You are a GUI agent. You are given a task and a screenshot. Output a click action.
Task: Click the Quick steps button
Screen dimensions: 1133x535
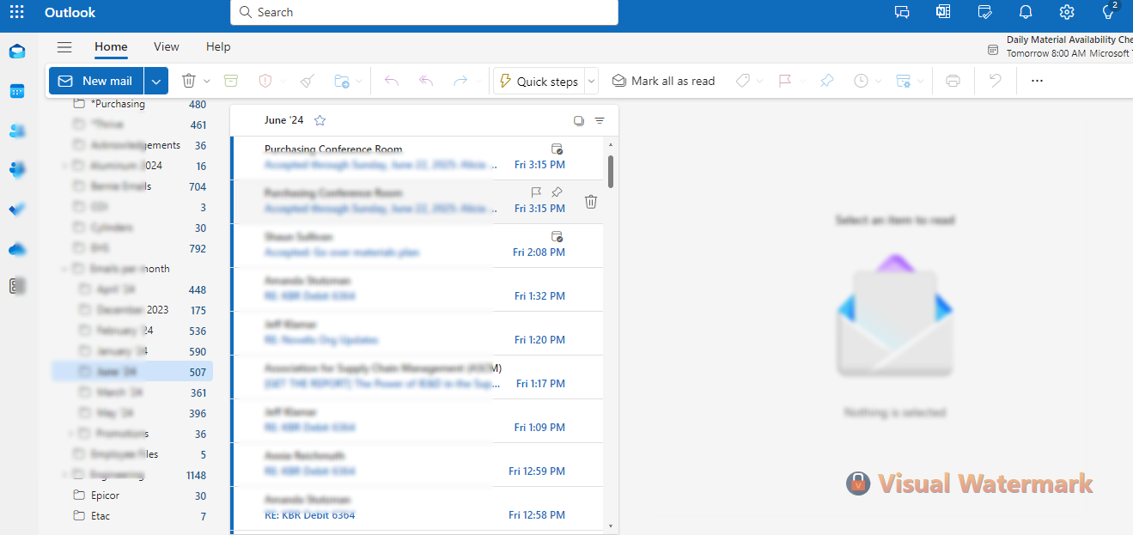(x=539, y=82)
